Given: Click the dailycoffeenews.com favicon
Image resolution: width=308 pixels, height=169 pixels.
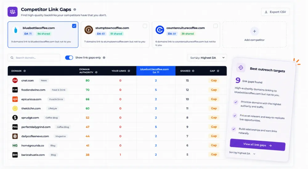Looking at the screenshot, I should coord(15,136).
